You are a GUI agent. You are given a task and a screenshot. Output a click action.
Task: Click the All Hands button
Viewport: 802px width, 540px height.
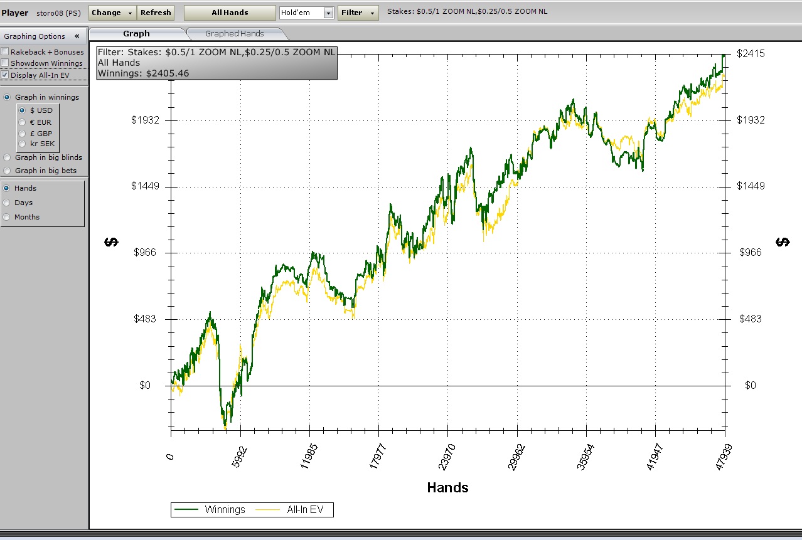(x=230, y=13)
